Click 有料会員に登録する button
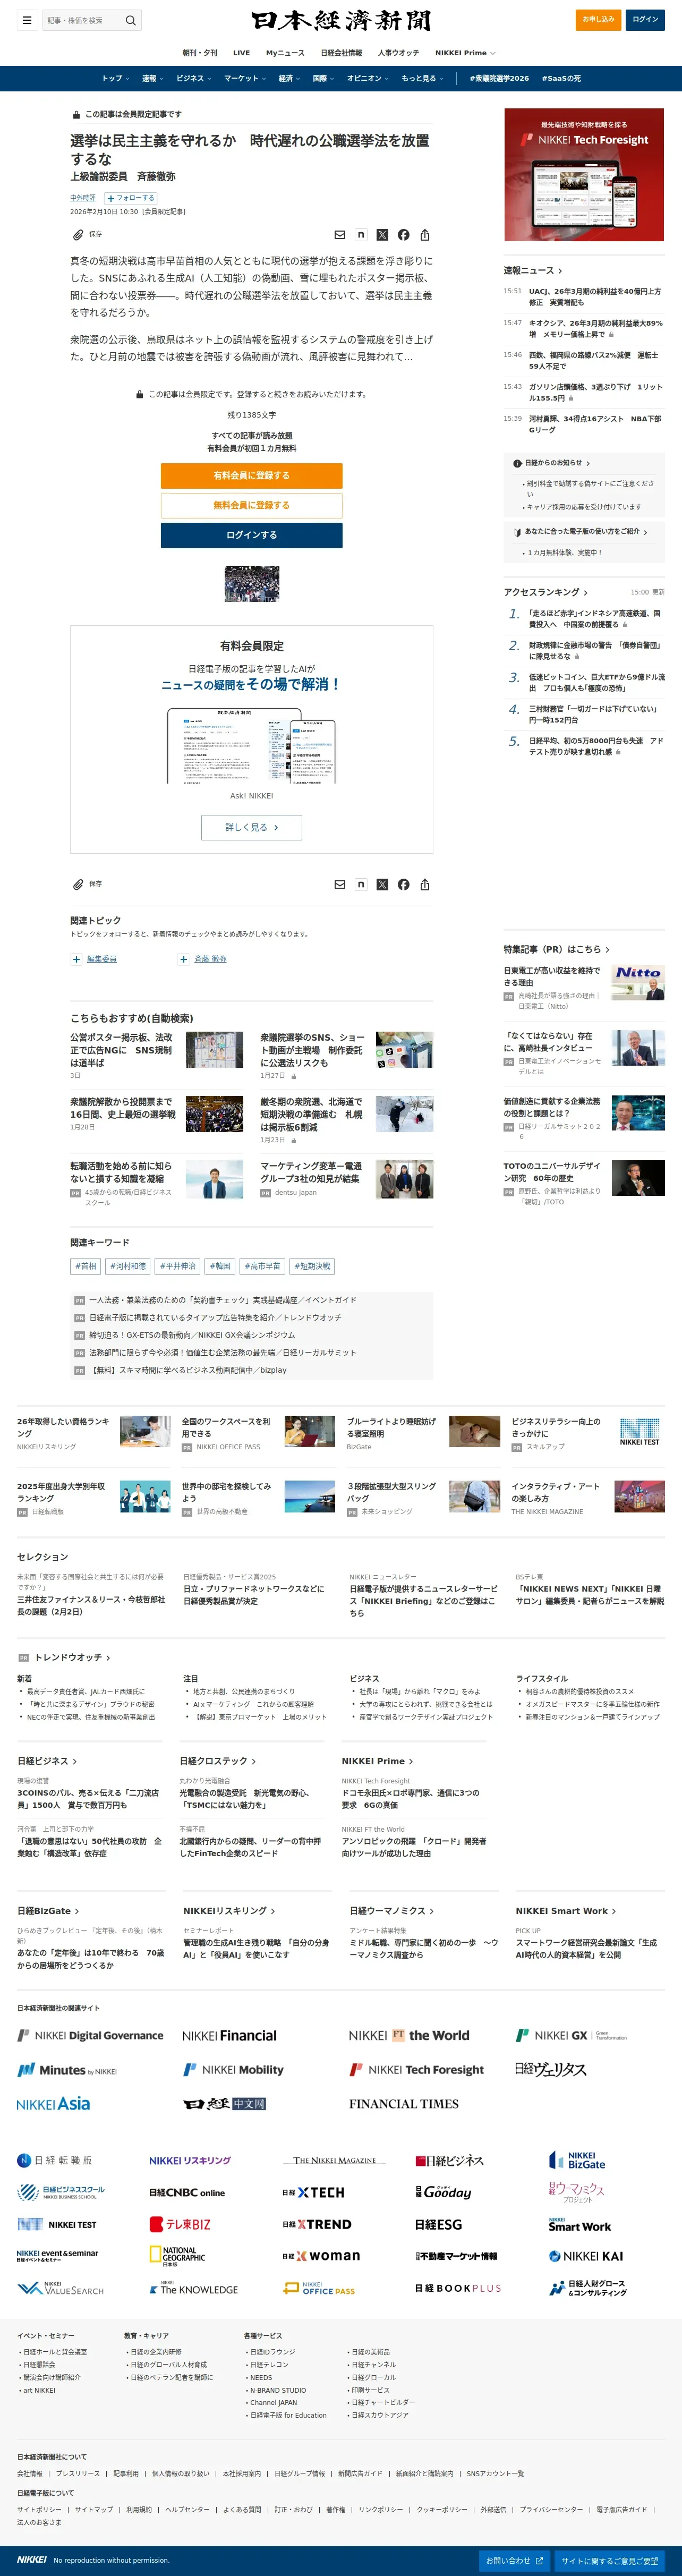This screenshot has height=2576, width=682. (x=251, y=476)
